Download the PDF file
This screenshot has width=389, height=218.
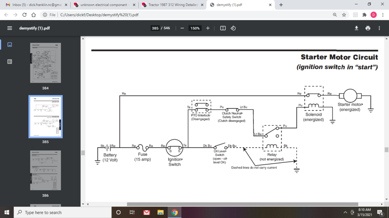click(356, 28)
